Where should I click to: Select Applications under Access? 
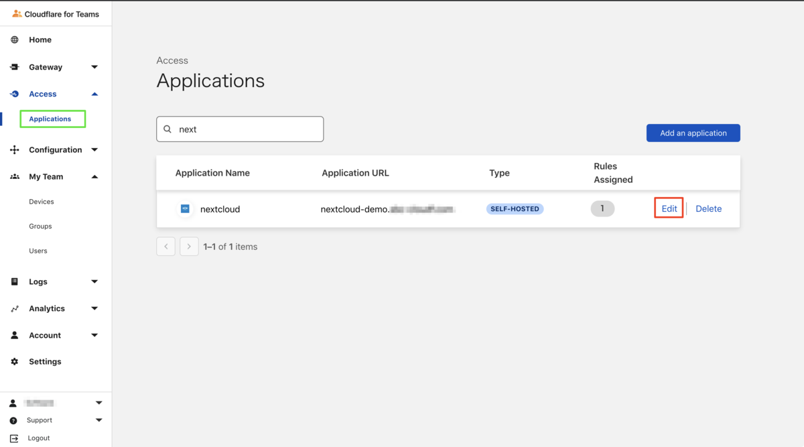pyautogui.click(x=50, y=119)
